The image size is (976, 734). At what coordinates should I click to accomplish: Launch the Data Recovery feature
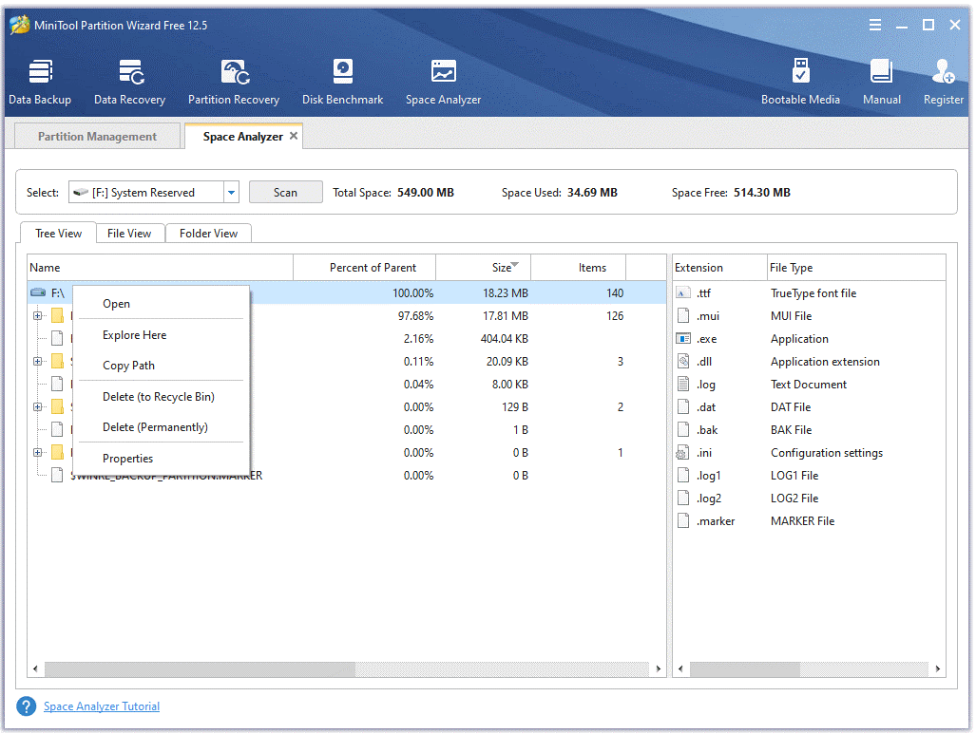[x=129, y=81]
